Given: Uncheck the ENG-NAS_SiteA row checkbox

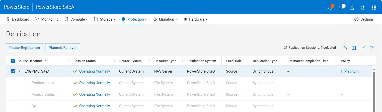Looking at the screenshot, I should (x=13, y=71).
